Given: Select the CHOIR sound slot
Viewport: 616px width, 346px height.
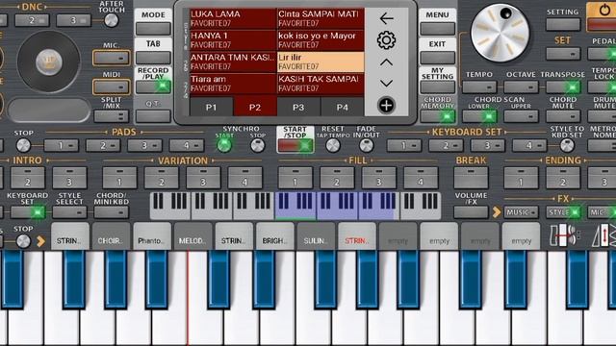Looking at the screenshot, I should 112,236.
